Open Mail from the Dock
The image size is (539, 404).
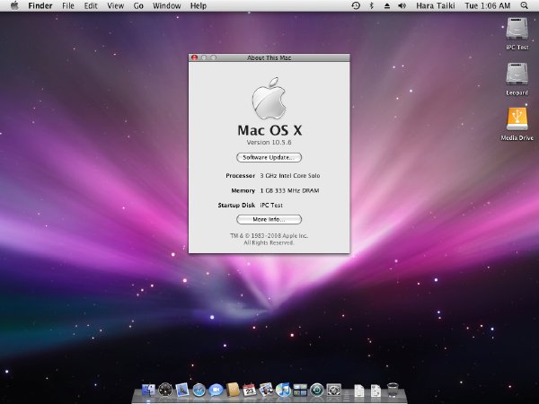[x=181, y=390]
